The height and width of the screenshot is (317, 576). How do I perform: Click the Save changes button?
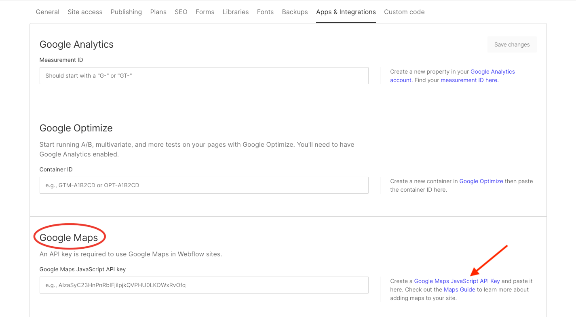click(x=512, y=44)
